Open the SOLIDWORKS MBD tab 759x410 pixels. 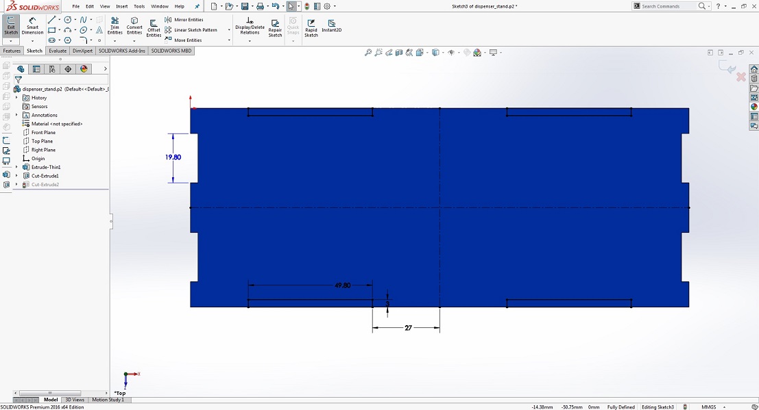coord(171,51)
